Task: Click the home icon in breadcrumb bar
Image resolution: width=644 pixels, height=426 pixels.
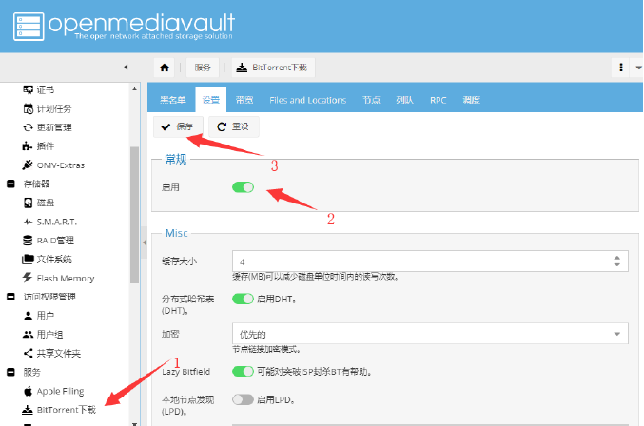Action: 165,68
